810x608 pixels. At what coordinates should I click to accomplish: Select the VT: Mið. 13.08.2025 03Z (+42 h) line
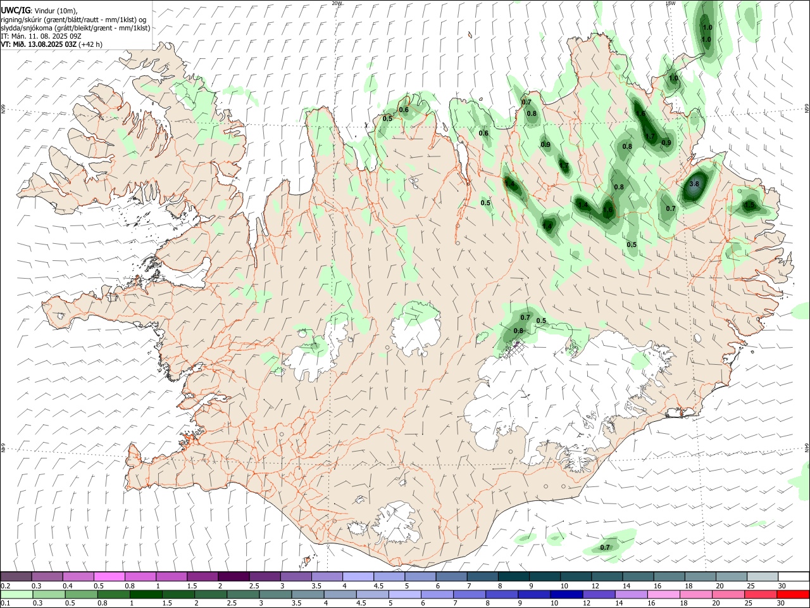[52, 44]
